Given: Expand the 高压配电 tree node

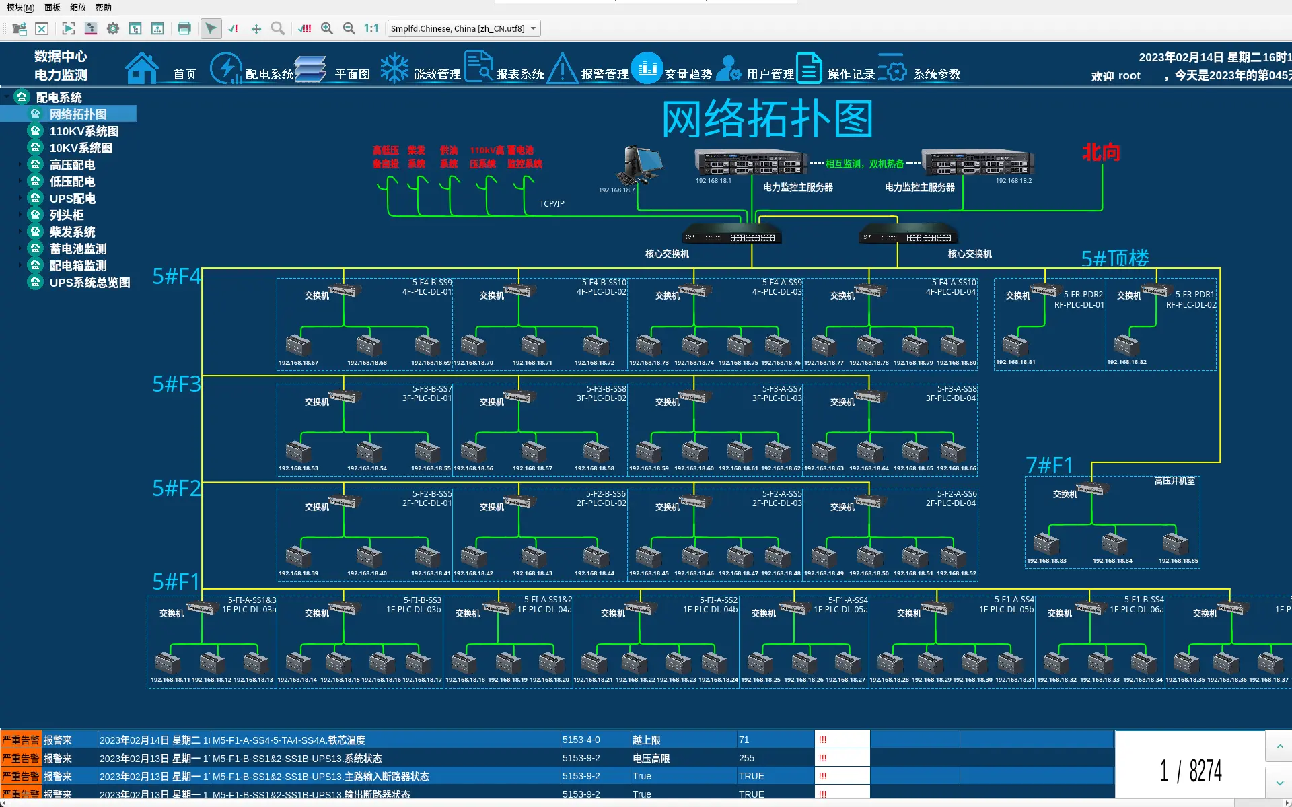Looking at the screenshot, I should click(x=20, y=165).
